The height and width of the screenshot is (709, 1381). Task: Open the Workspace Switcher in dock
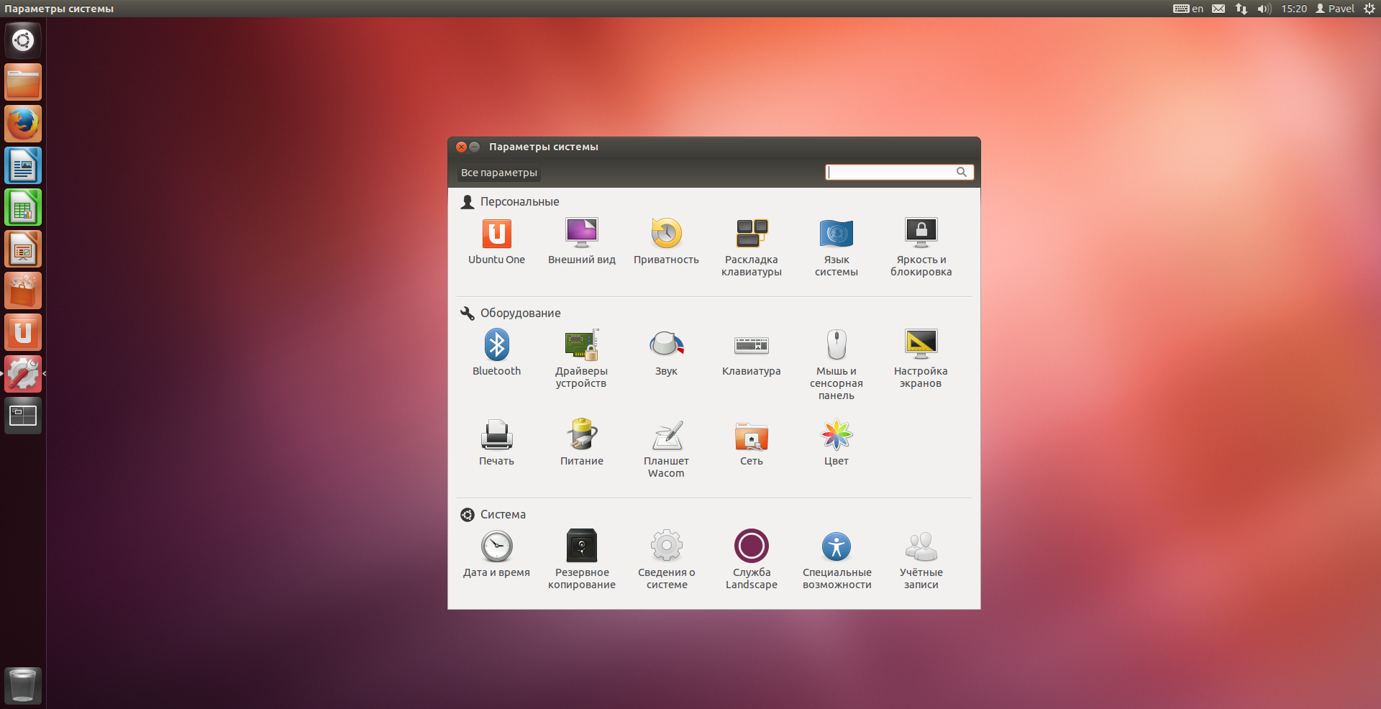coord(23,416)
